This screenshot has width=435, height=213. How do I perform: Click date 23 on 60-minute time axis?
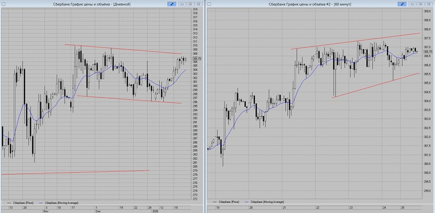pos(351,207)
